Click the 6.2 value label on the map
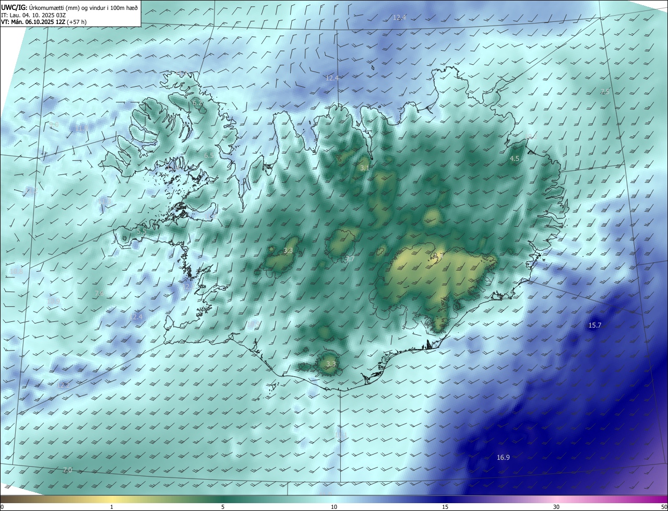 tap(197, 103)
